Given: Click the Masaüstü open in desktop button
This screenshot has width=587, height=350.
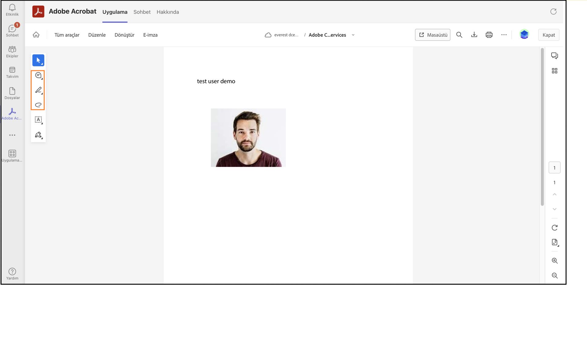Looking at the screenshot, I should 433,35.
